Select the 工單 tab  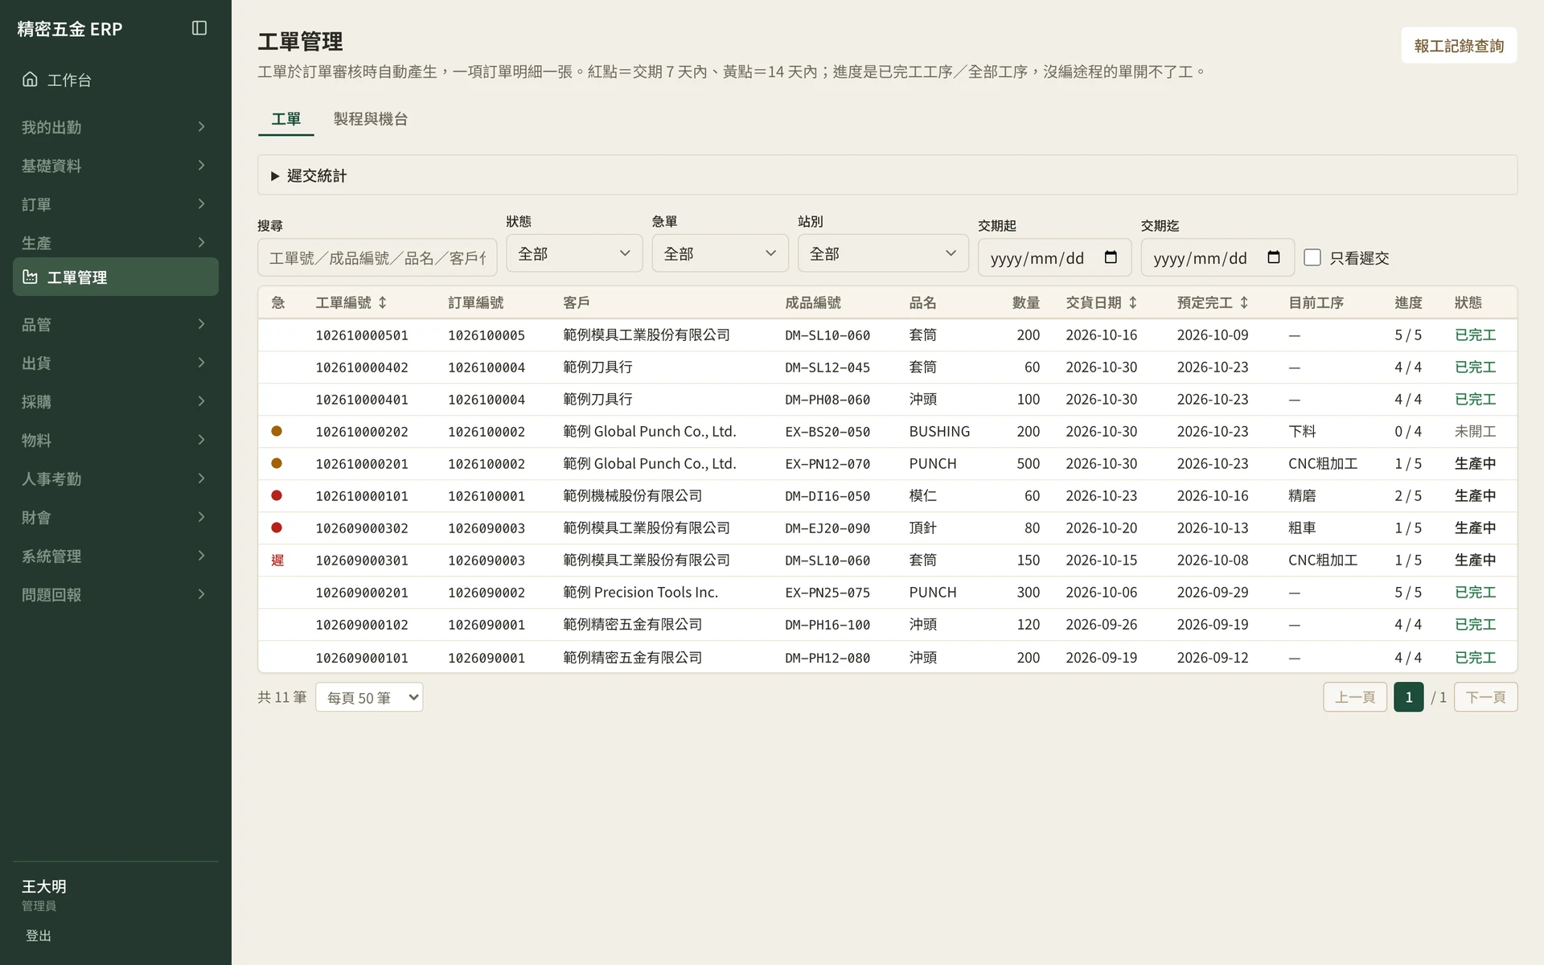(285, 119)
